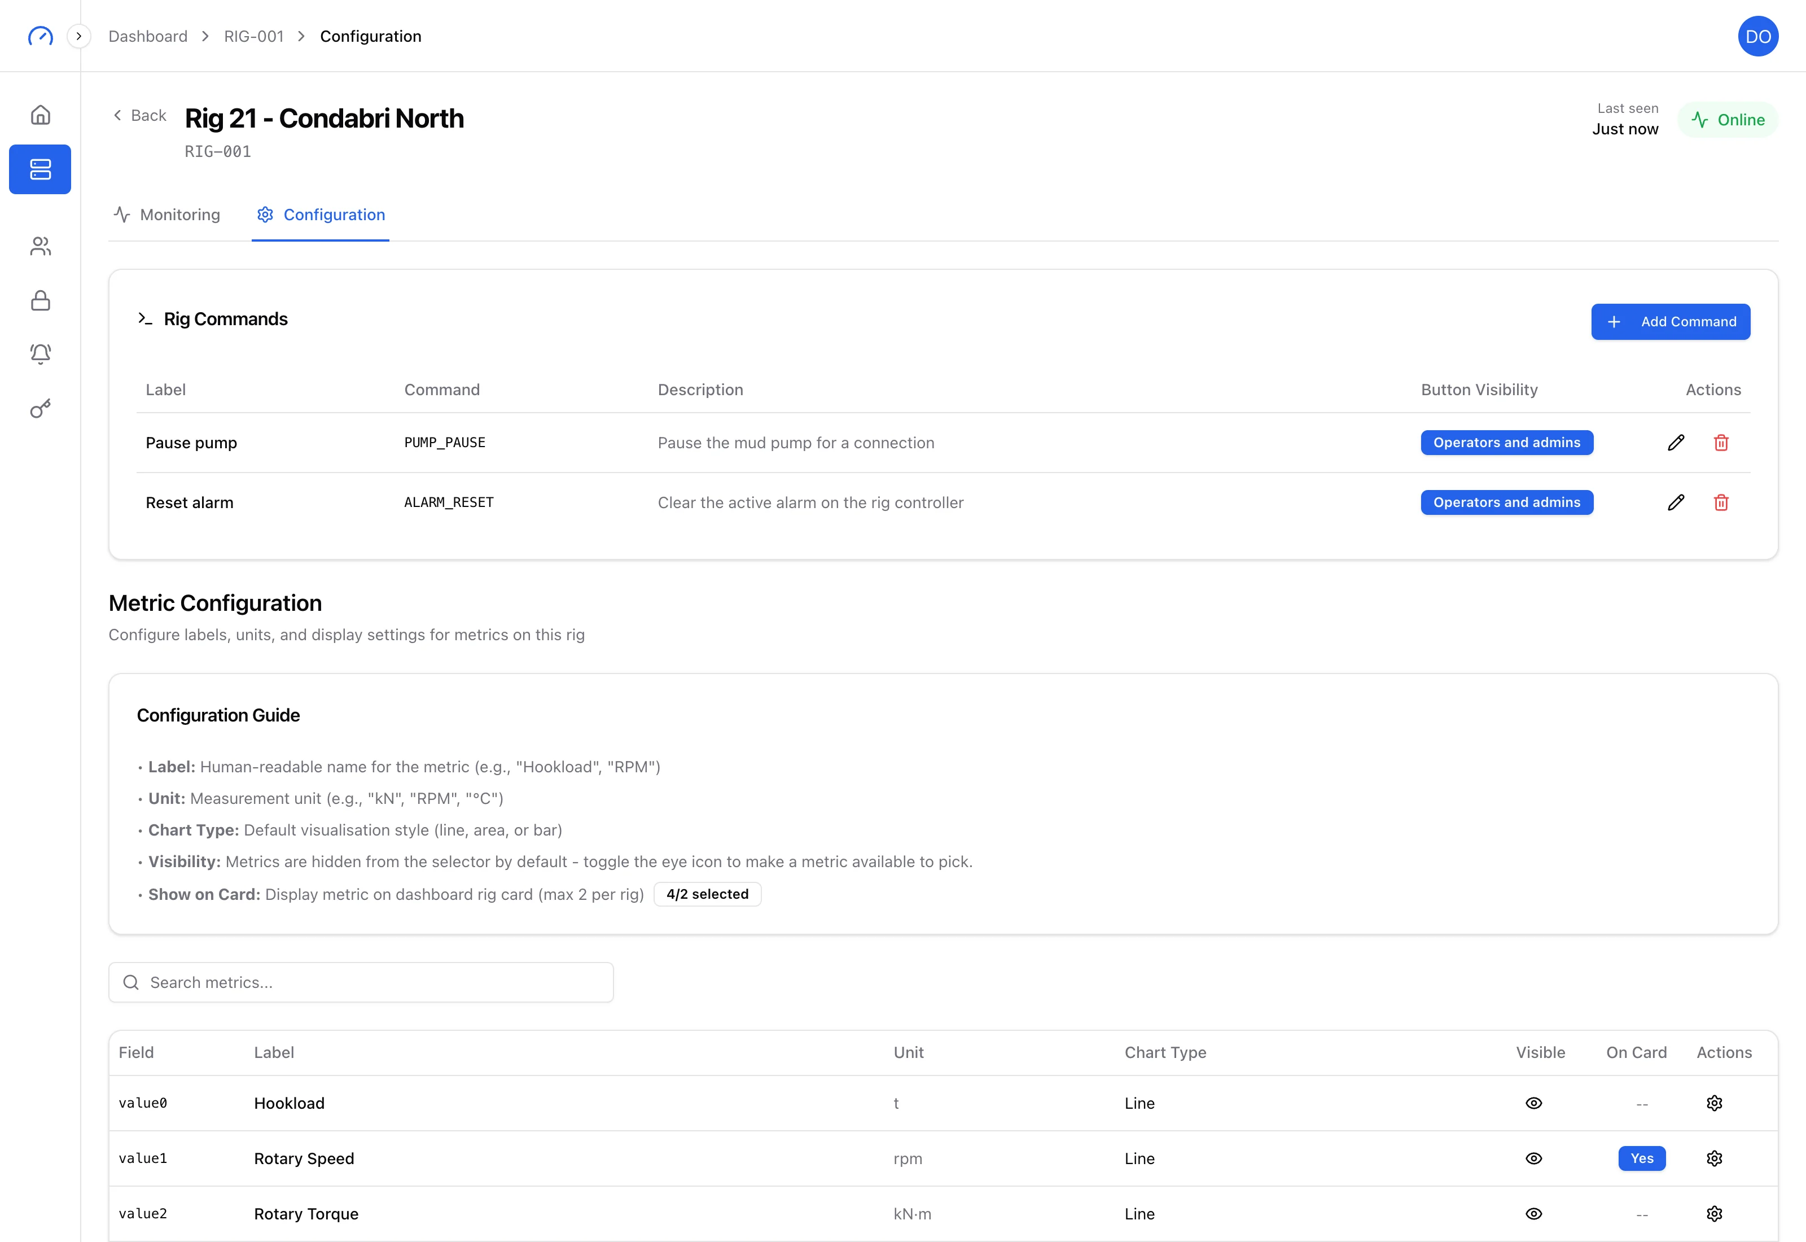Switch to the Monitoring tab
Viewport: 1806px width, 1242px height.
(167, 215)
